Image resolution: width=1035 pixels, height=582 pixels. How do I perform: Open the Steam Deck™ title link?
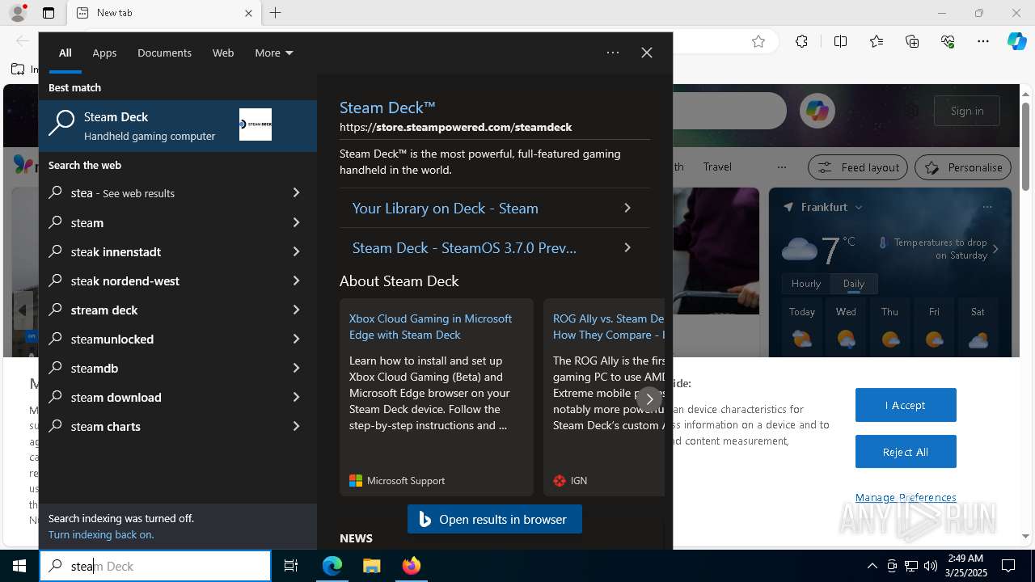pyautogui.click(x=387, y=107)
